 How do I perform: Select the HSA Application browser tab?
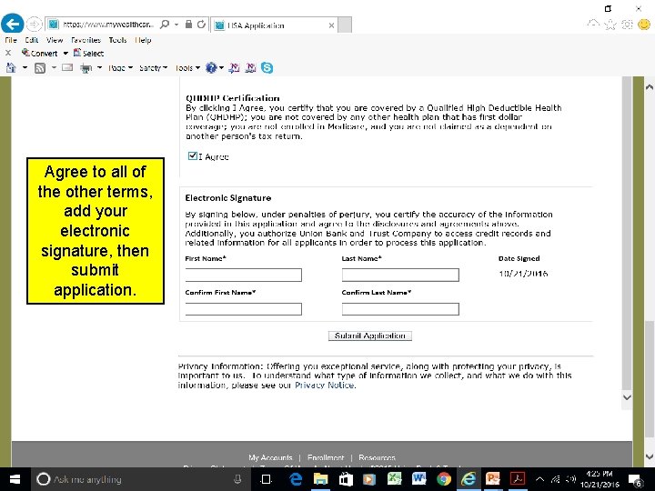coord(274,25)
